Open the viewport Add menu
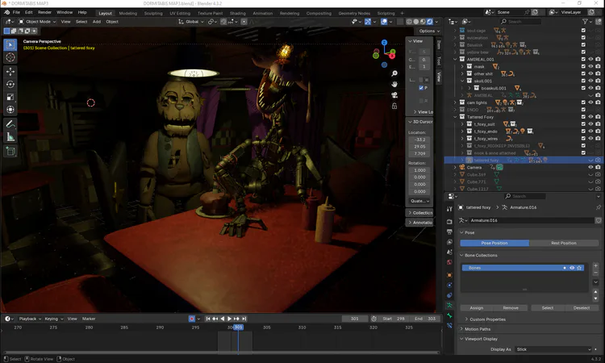 [97, 22]
